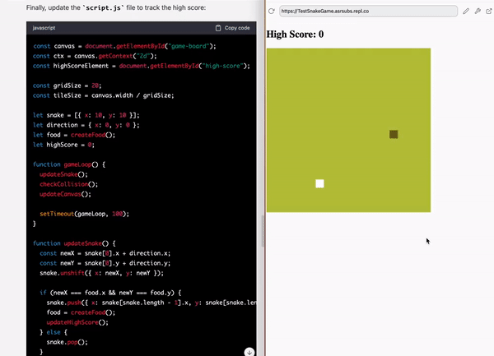The height and width of the screenshot is (356, 494).
Task: Click the High Score heading text
Action: [x=296, y=35]
